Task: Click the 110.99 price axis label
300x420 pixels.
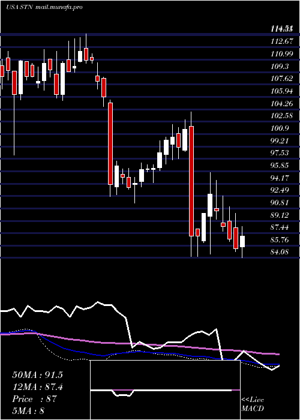Action: tap(282, 54)
